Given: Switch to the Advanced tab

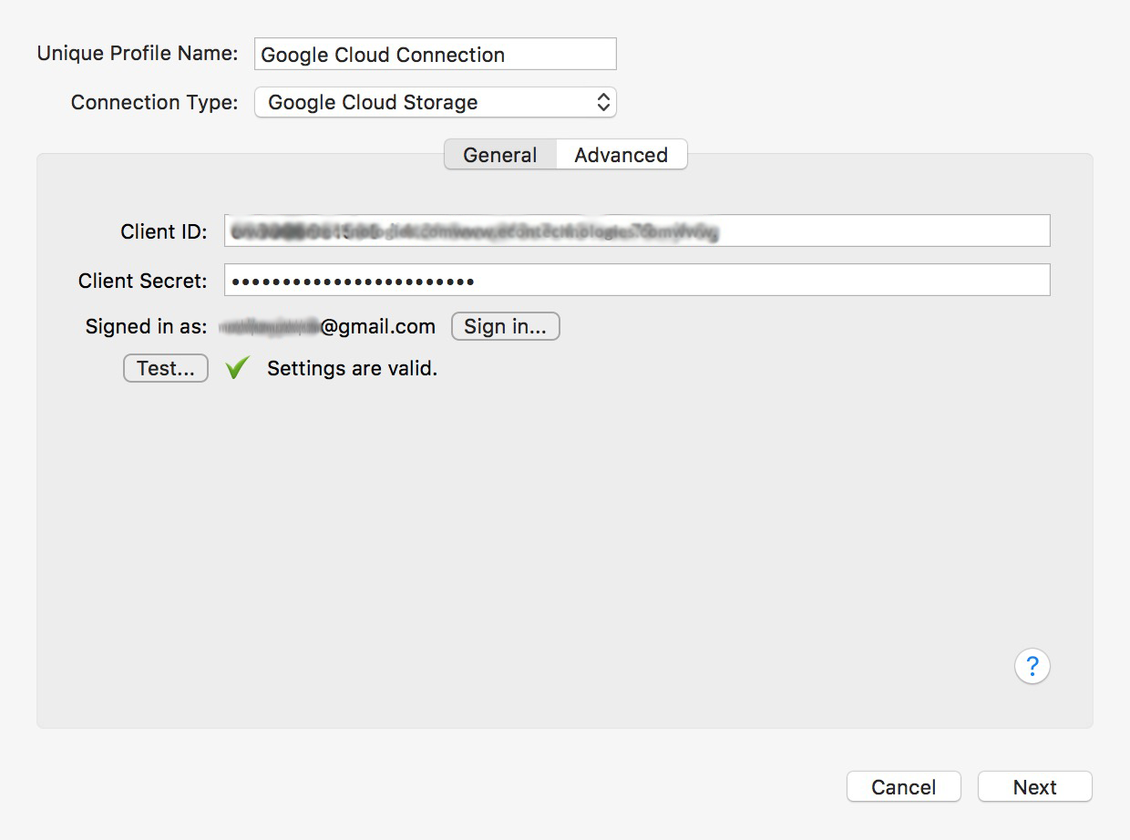Looking at the screenshot, I should coord(621,155).
